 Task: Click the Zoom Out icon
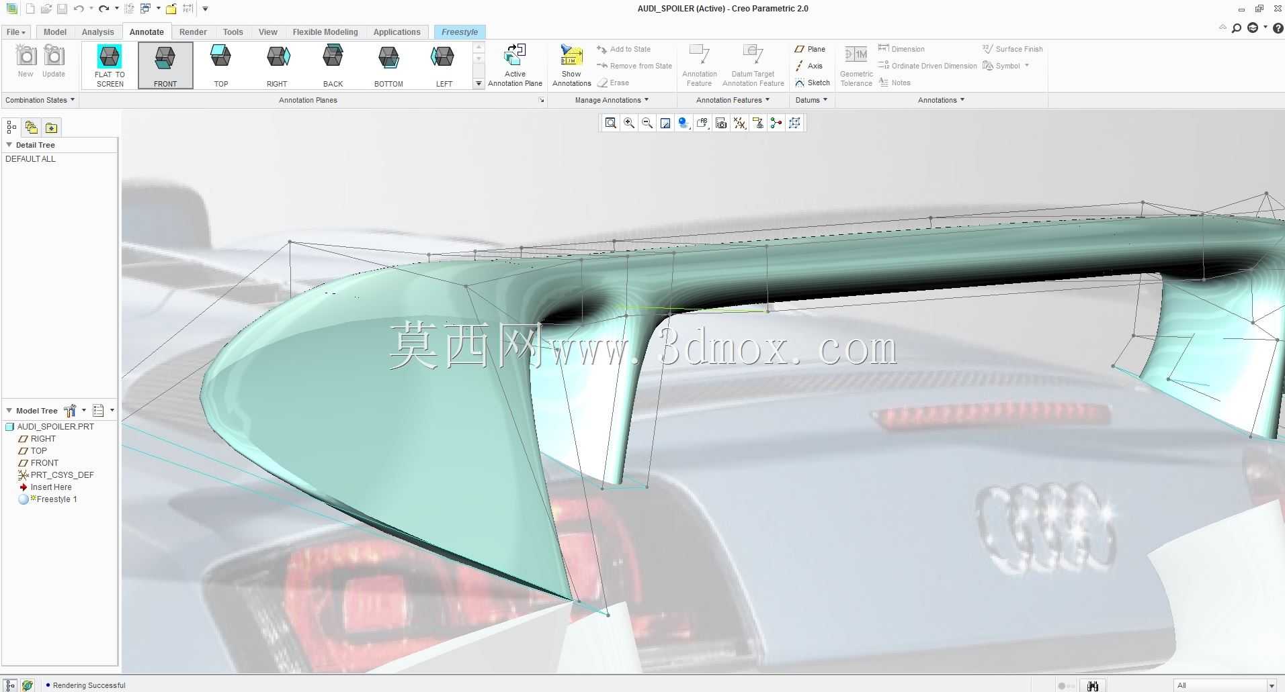647,123
